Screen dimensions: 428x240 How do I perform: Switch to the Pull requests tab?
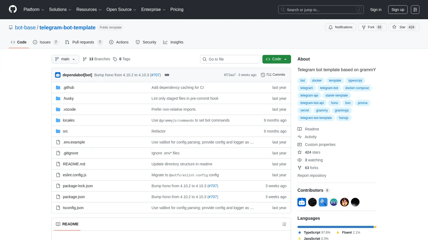coord(83,42)
